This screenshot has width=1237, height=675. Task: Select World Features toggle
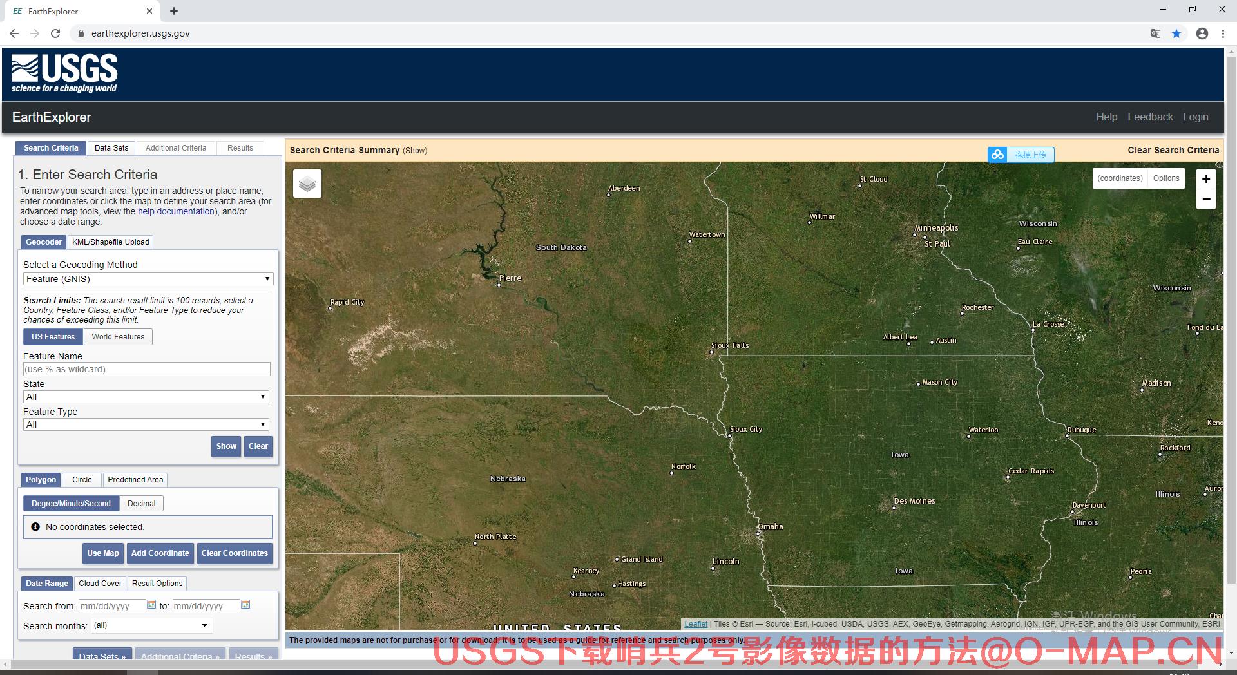click(x=118, y=337)
